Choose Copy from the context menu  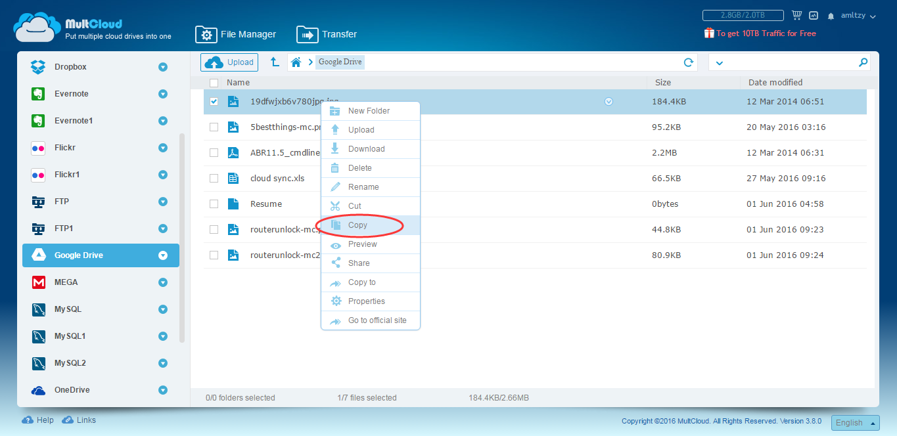pos(358,225)
